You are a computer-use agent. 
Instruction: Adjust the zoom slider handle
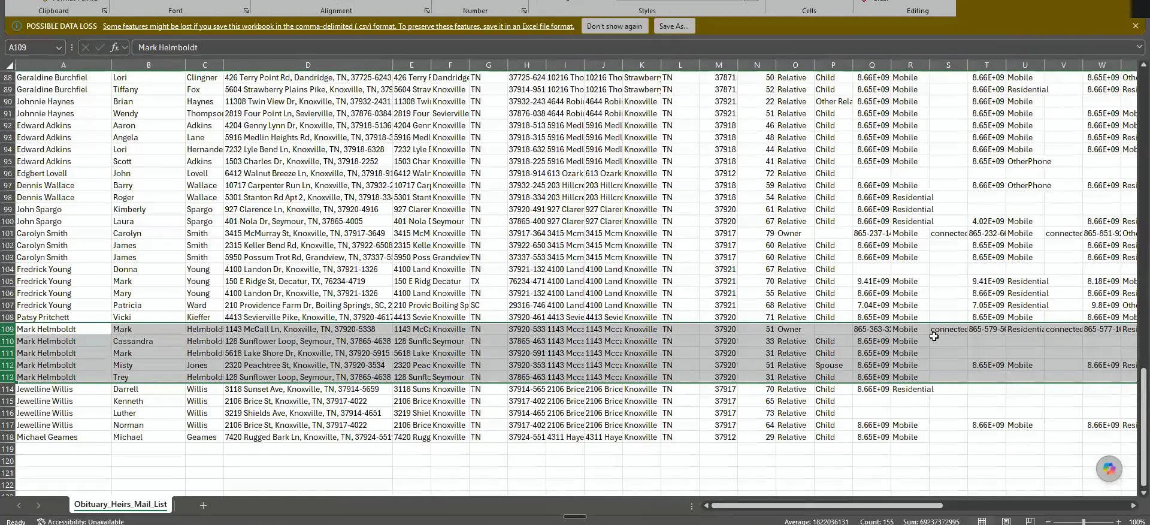[1084, 522]
